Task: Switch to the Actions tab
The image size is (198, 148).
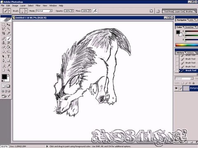Action: (191, 53)
